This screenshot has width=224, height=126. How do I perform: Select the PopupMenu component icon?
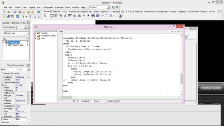(x=61, y=16)
